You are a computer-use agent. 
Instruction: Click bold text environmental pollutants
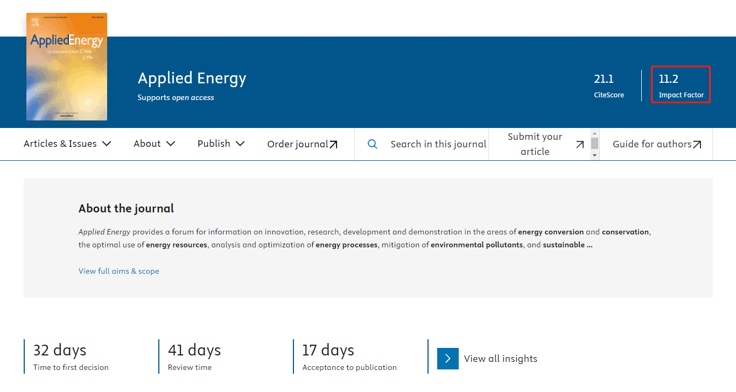click(476, 245)
